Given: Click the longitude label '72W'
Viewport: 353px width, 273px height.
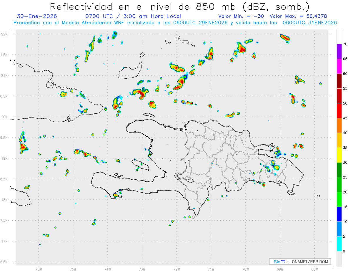Looking at the screenshot, I should coord(176,269).
